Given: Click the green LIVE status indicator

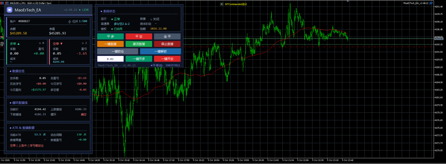Looking at the screenshot, I should point(84,10).
